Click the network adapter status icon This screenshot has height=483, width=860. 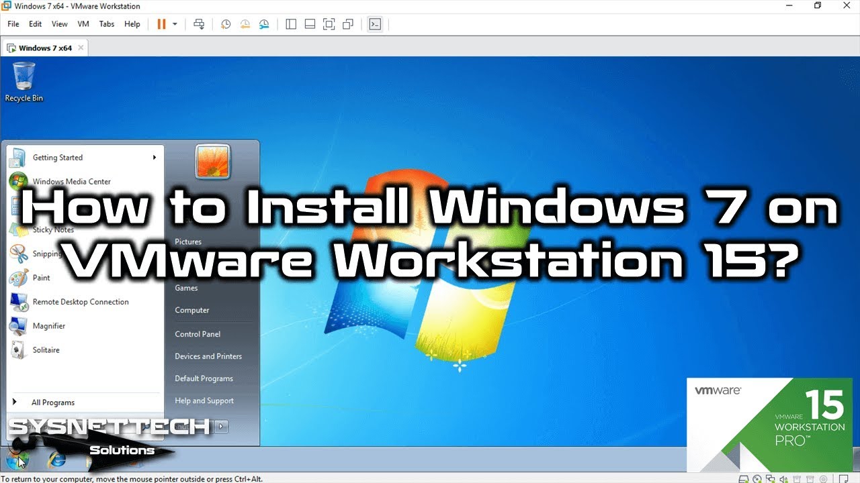tap(771, 479)
